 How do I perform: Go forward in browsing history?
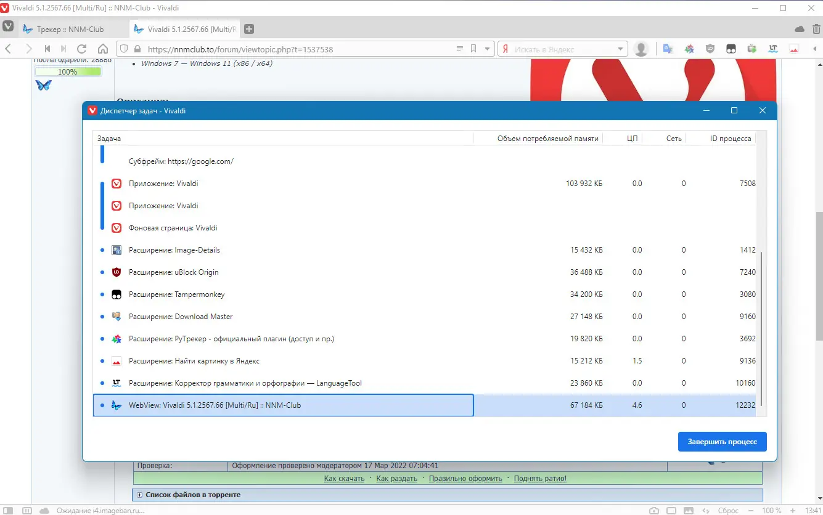click(28, 49)
